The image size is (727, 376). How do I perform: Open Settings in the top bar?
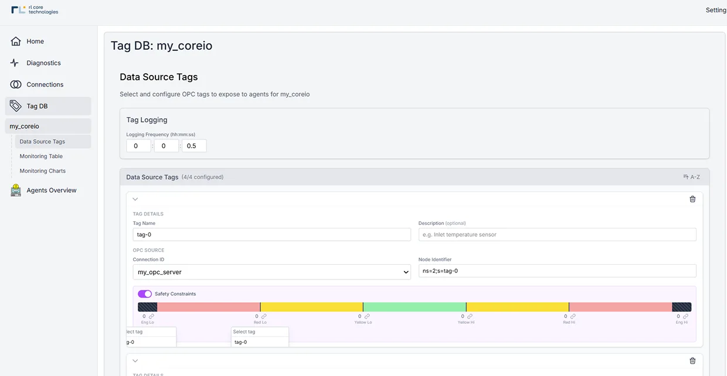point(716,10)
